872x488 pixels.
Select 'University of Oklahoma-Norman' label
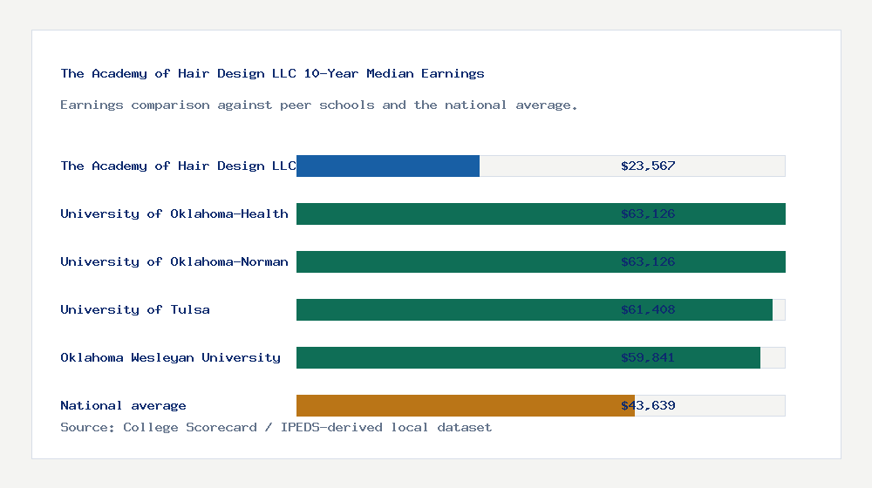click(174, 261)
